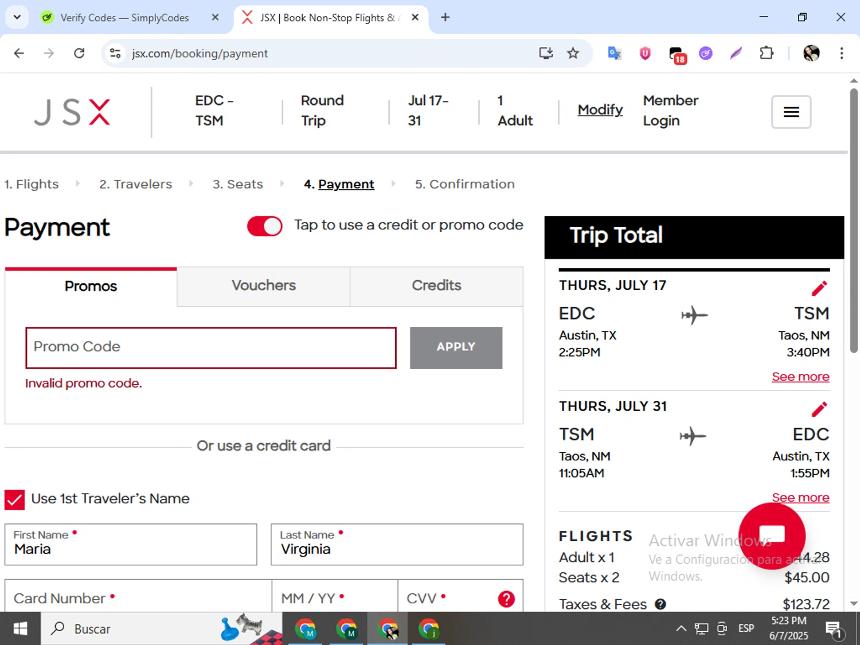Click the page vertical scrollbar thumb

854,220
